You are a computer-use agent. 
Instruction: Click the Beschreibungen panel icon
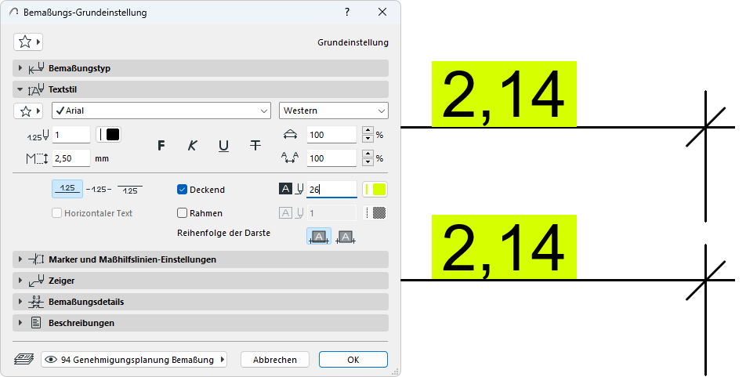coord(36,323)
